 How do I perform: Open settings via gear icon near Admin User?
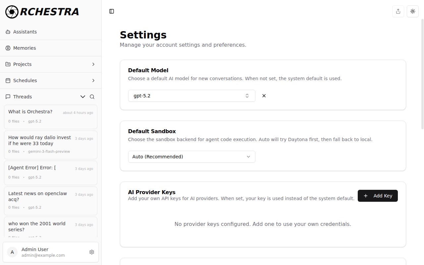(92, 252)
